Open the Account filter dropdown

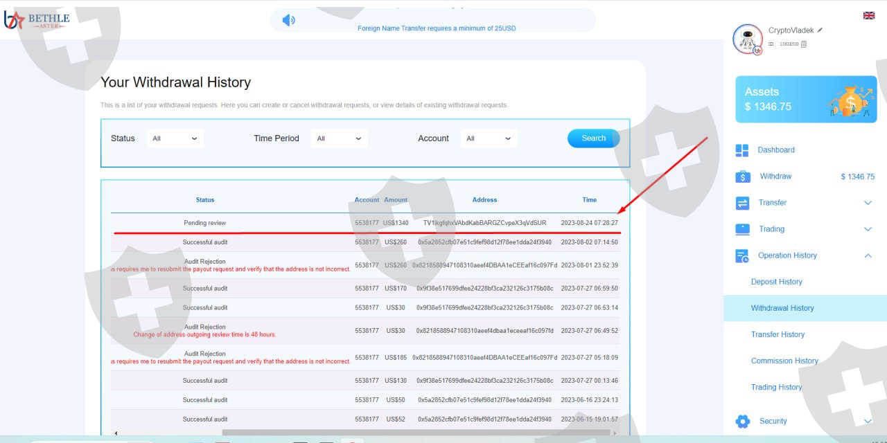pyautogui.click(x=489, y=138)
